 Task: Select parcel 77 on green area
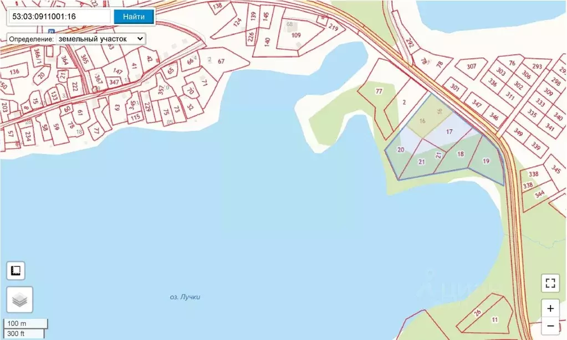tap(379, 91)
